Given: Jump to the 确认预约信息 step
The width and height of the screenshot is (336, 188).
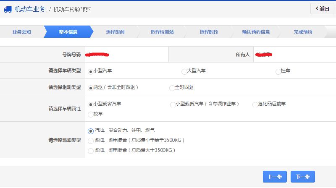Looking at the screenshot, I should coord(256,32).
